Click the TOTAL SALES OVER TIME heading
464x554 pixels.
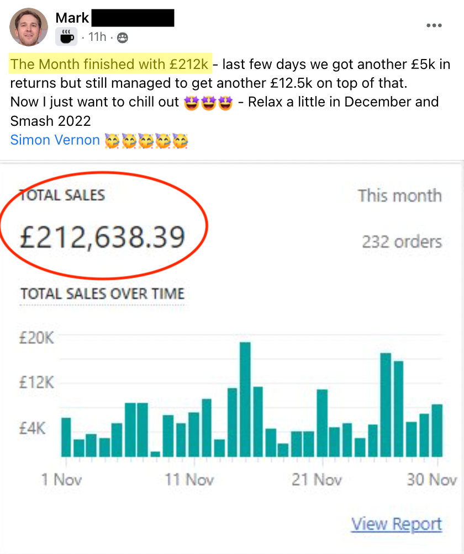click(102, 294)
